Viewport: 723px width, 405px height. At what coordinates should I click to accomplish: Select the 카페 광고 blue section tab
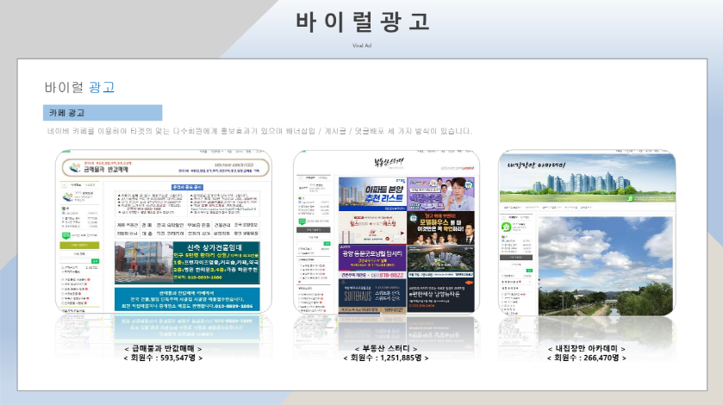coord(103,113)
